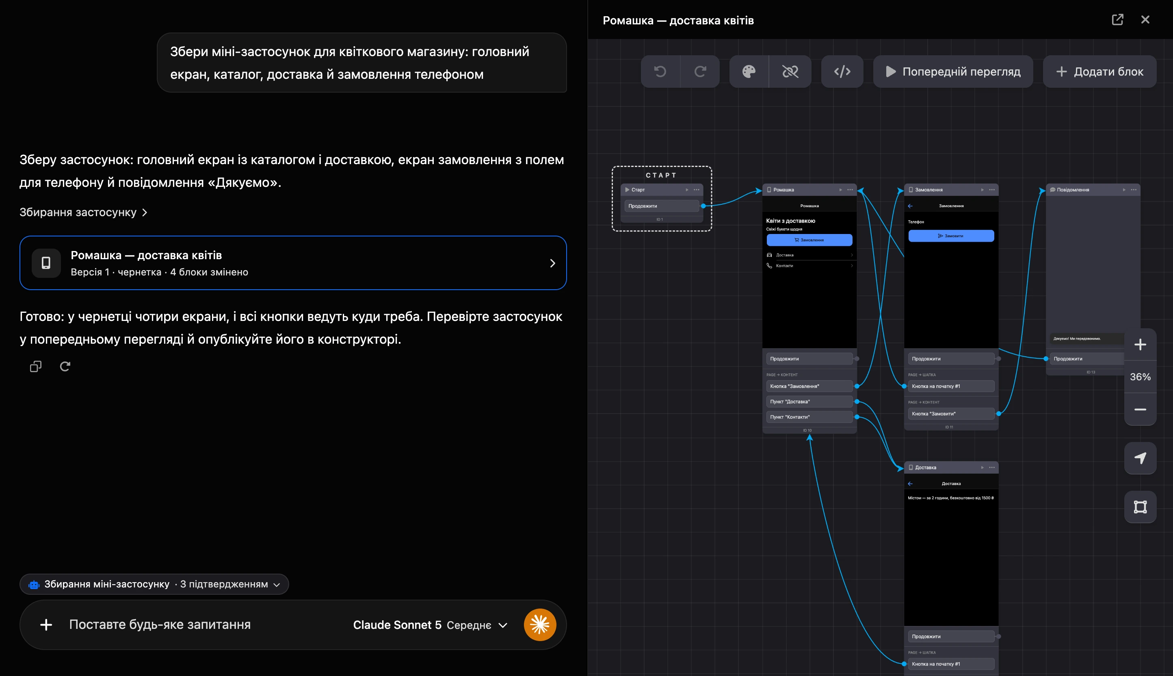Expand the Збирання застосунку steps
The width and height of the screenshot is (1173, 676).
point(84,212)
